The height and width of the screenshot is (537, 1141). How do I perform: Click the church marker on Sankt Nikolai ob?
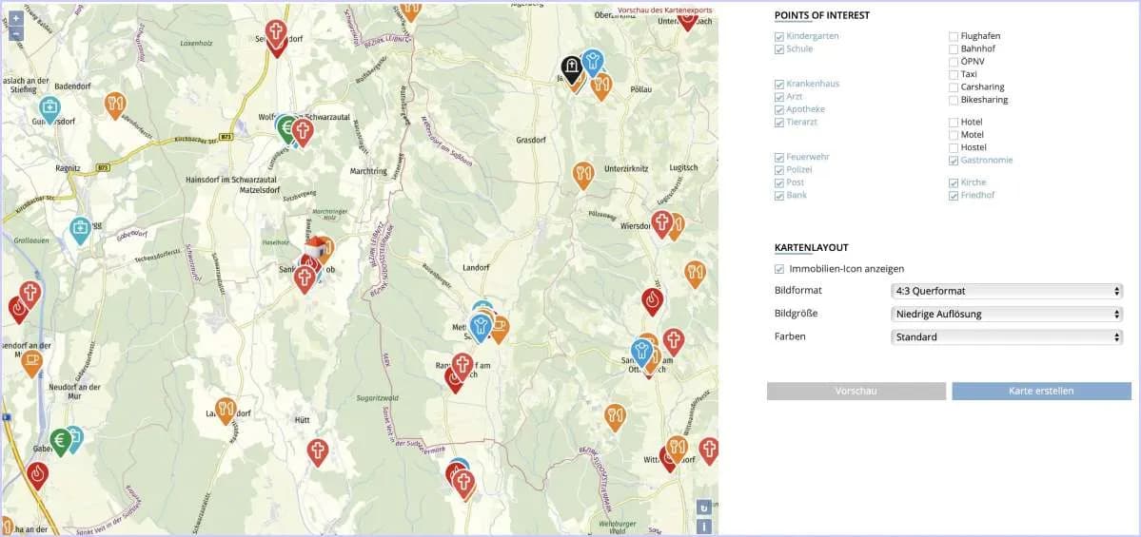point(305,279)
